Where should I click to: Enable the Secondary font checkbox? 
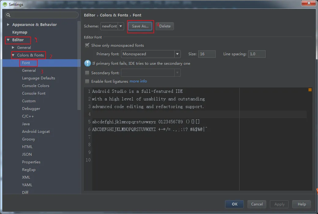coord(87,73)
